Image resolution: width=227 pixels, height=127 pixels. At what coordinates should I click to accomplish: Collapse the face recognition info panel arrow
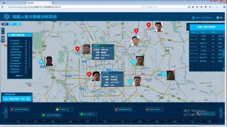(x=188, y=27)
